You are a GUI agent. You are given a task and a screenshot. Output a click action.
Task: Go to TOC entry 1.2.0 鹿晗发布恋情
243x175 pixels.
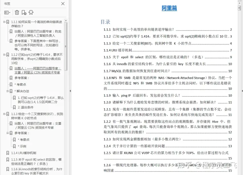pos(168,102)
